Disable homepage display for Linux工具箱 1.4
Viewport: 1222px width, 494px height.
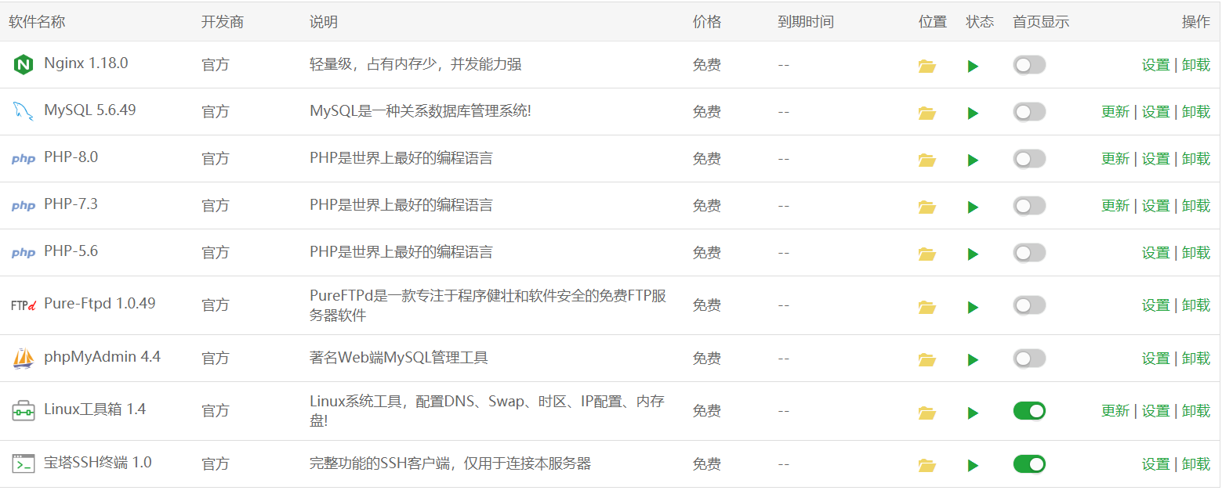(x=1029, y=411)
